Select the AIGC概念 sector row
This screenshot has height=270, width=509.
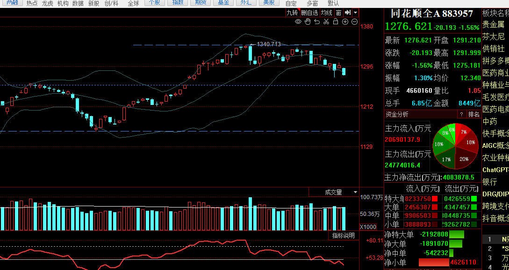coord(496,145)
